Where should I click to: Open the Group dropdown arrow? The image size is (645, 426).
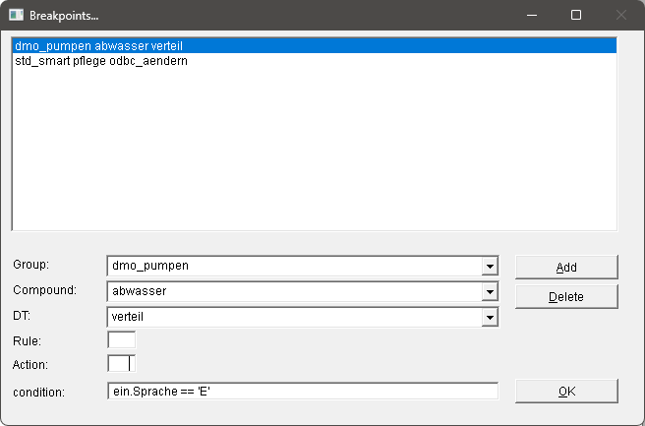click(490, 266)
